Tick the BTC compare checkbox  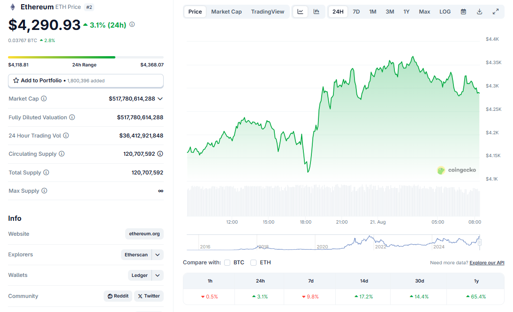click(227, 263)
